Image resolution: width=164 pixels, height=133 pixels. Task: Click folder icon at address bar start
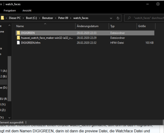pos(2,18)
